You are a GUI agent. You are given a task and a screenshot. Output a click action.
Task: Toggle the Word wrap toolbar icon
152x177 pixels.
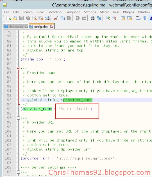[138, 18]
